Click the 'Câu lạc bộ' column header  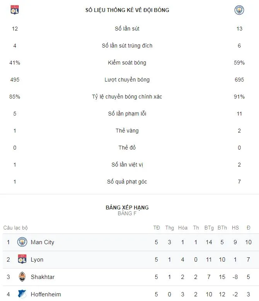[15, 228]
